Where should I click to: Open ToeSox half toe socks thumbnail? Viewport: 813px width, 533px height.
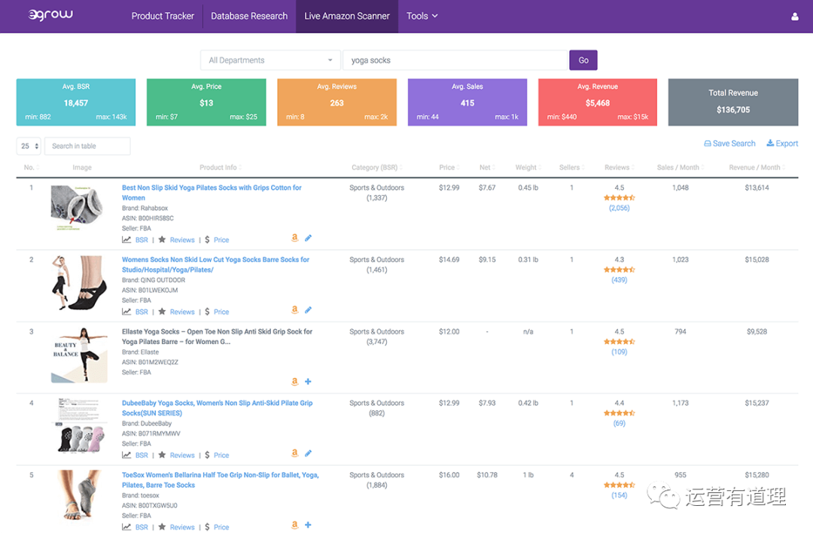79,495
